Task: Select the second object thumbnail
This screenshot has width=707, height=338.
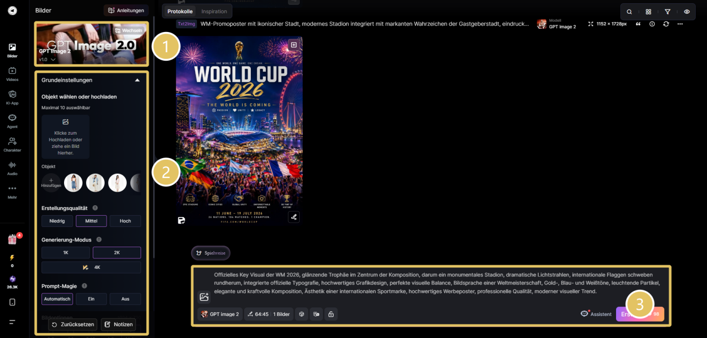Action: click(95, 183)
